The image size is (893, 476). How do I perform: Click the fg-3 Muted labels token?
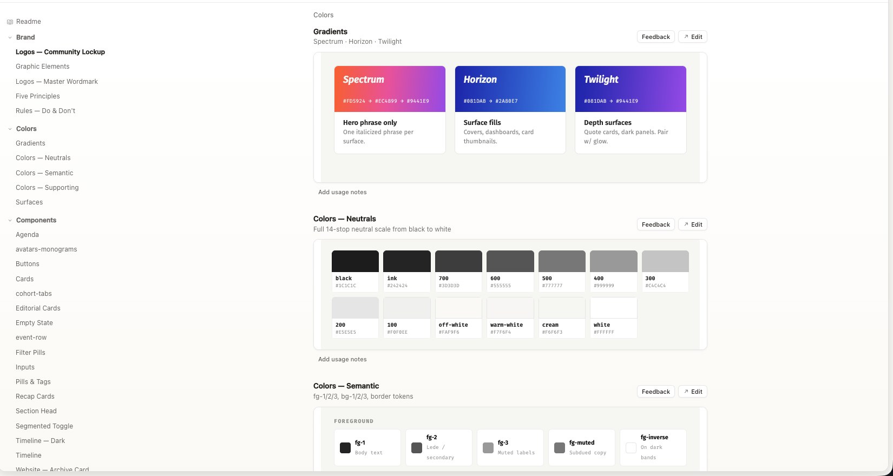[x=510, y=447]
